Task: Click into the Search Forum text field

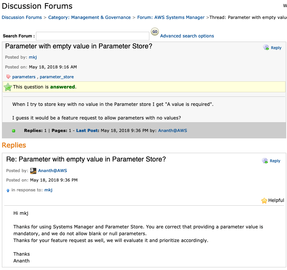Action: pos(93,36)
